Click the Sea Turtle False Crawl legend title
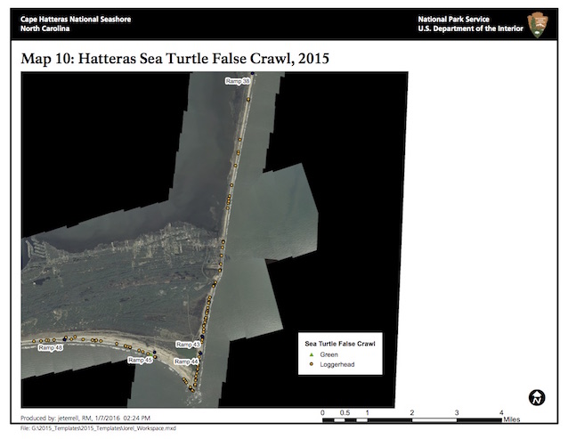This screenshot has width=568, height=439. coord(340,342)
